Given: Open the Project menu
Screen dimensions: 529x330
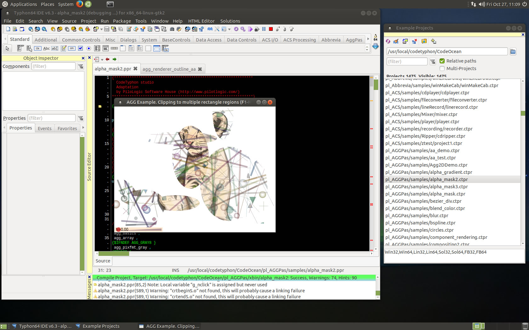Looking at the screenshot, I should pyautogui.click(x=88, y=21).
